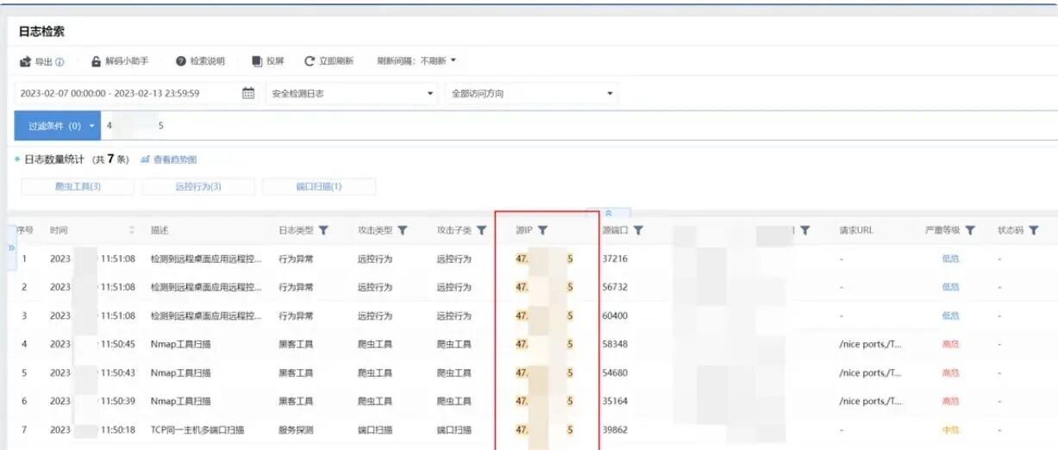Image resolution: width=1058 pixels, height=450 pixels.
Task: Click the 日志检索 page title
Action: [x=41, y=32]
